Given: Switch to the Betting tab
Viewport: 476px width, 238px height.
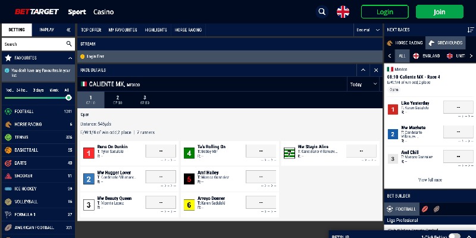Looking at the screenshot, I should pos(17,30).
